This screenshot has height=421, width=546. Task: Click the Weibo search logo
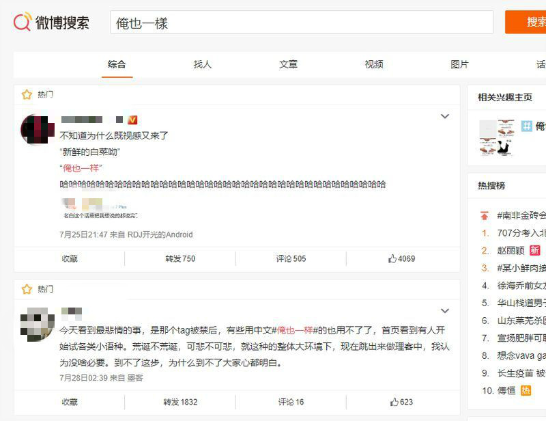51,22
